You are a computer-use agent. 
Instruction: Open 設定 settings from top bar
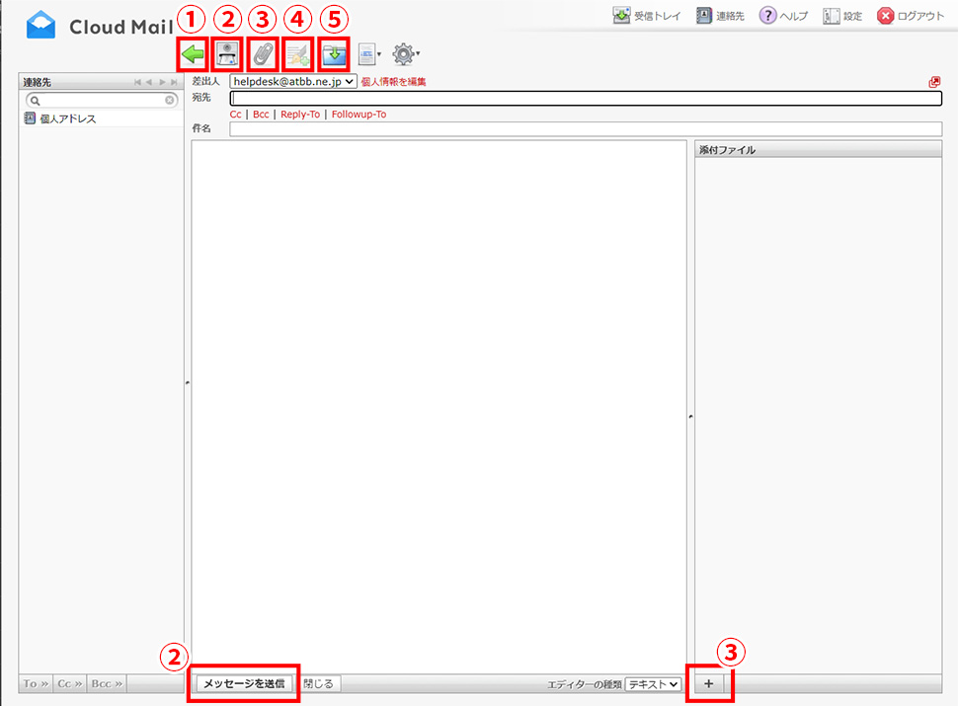click(842, 16)
